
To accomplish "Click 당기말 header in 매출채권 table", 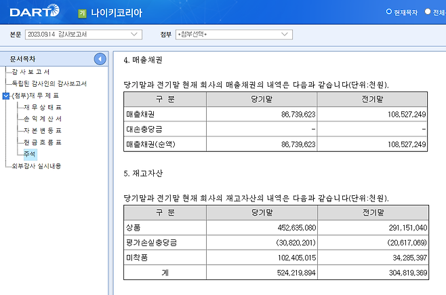I will coord(262,99).
